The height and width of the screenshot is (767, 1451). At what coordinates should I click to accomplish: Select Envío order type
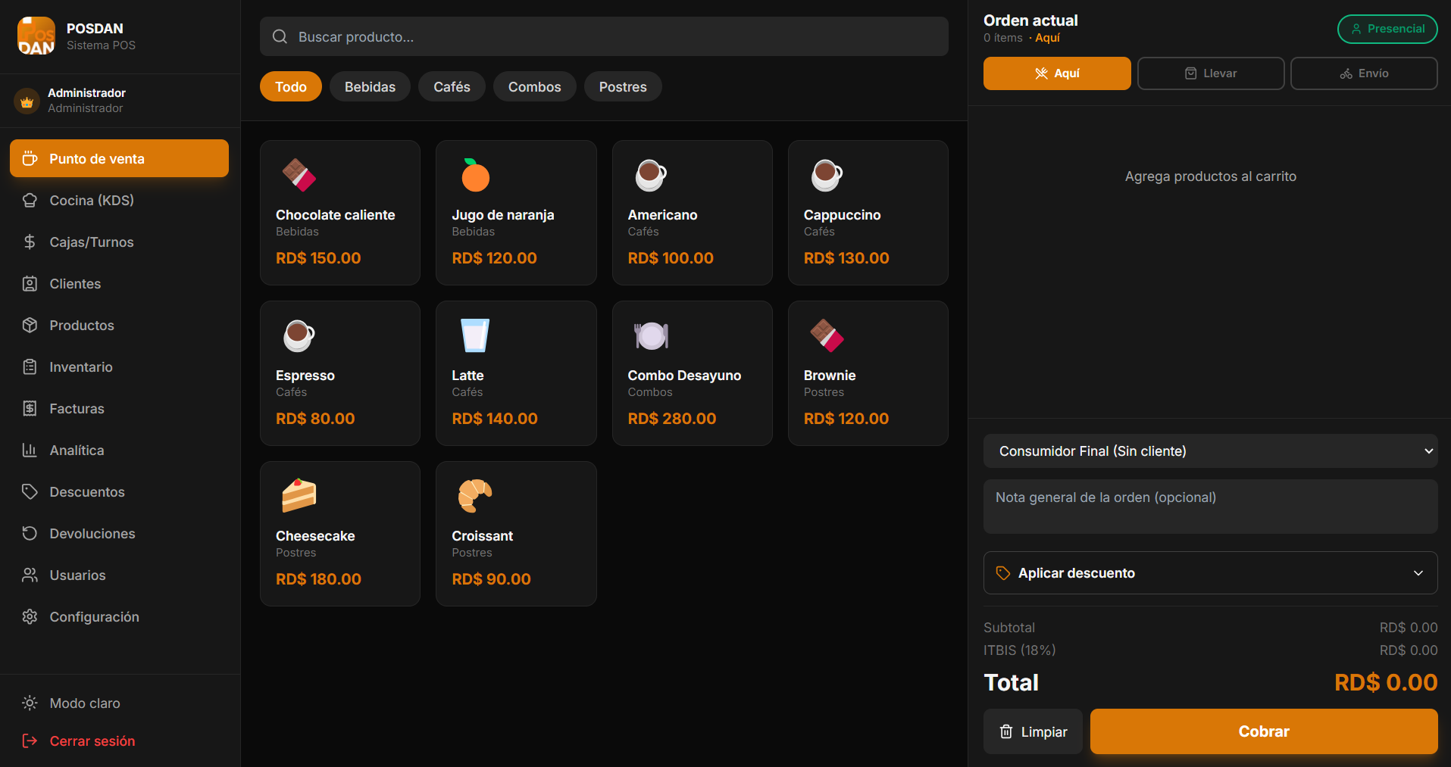(x=1363, y=73)
